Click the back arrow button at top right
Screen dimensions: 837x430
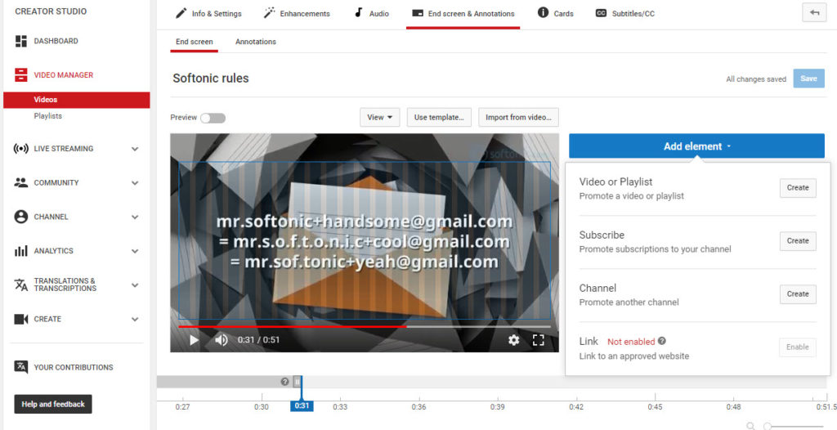click(x=814, y=13)
